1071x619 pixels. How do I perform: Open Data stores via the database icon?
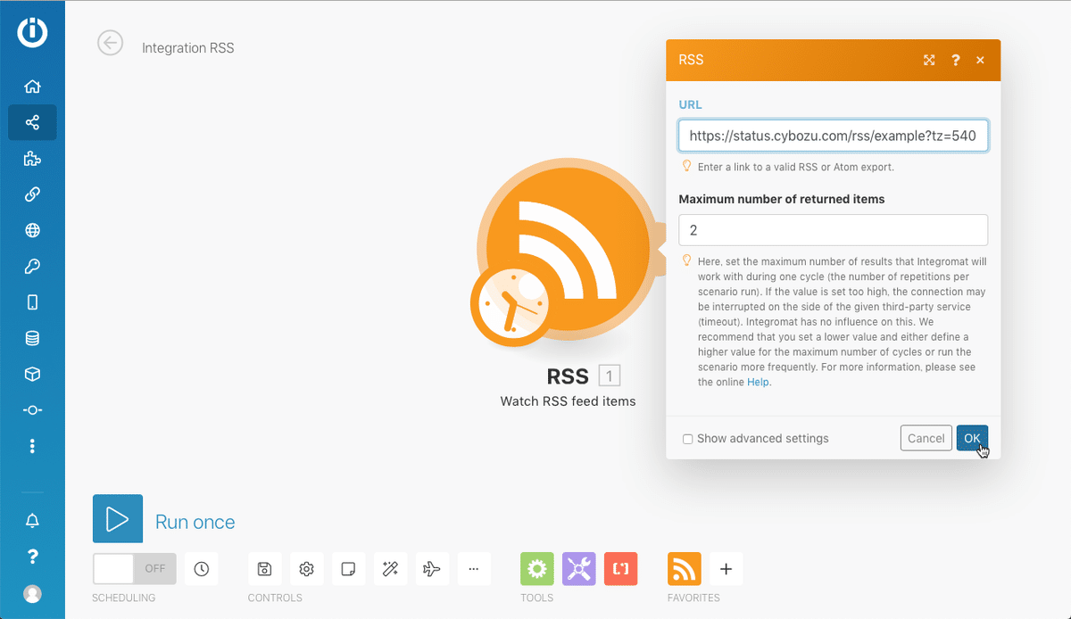tap(32, 337)
